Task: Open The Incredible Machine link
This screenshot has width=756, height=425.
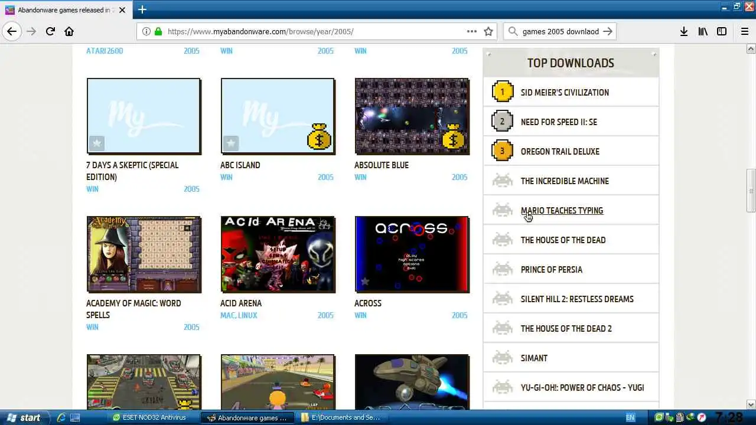Action: coord(565,181)
